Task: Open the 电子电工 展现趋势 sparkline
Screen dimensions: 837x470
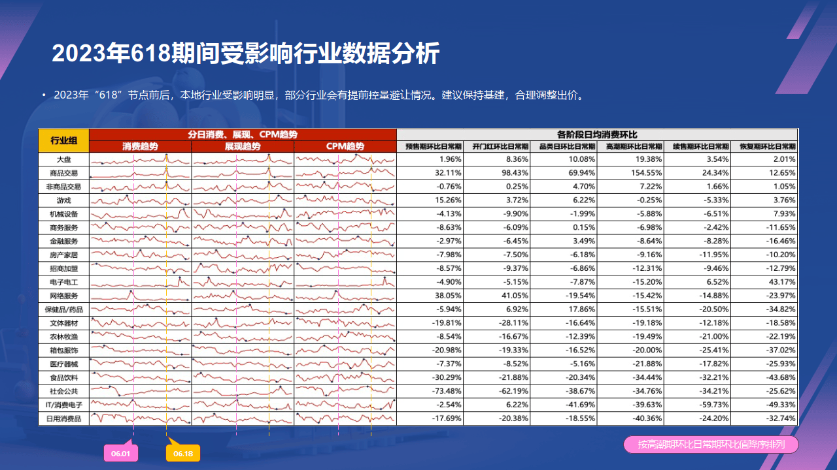Action: 243,282
